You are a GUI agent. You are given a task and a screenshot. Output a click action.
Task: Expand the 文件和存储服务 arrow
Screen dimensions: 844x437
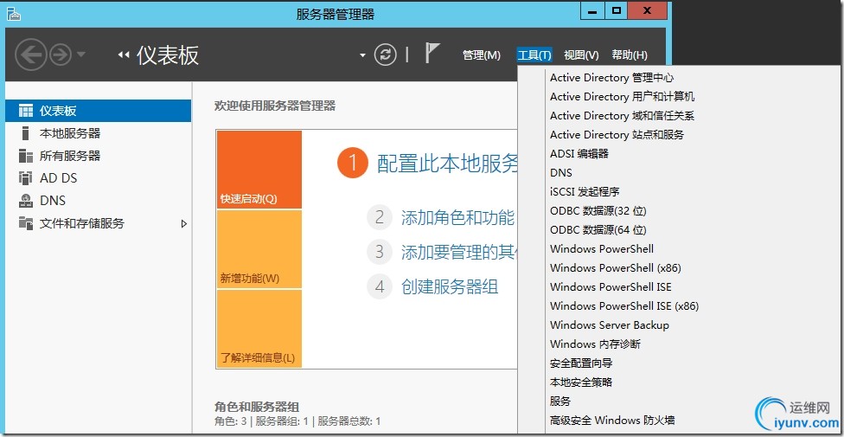point(183,223)
